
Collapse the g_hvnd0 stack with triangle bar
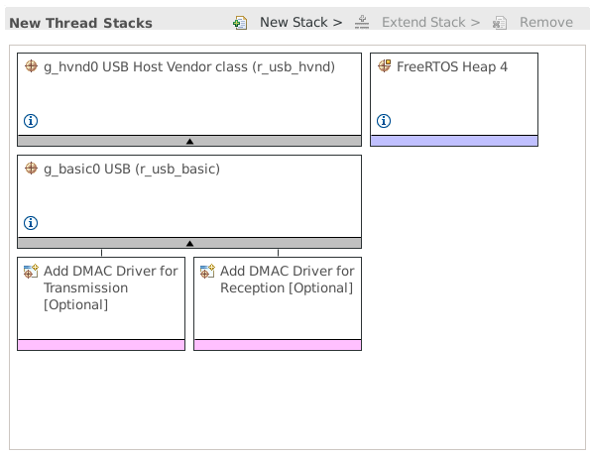(x=189, y=142)
